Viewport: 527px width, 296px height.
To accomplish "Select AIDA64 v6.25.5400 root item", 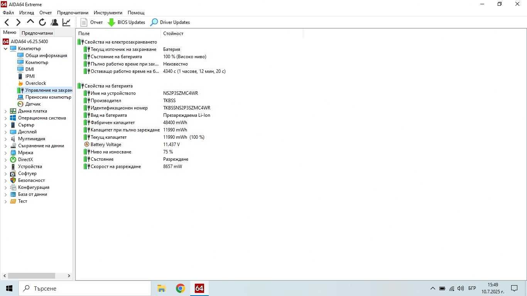I will tap(25, 42).
